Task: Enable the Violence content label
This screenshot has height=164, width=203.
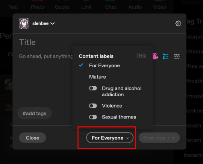Action: 93,106
